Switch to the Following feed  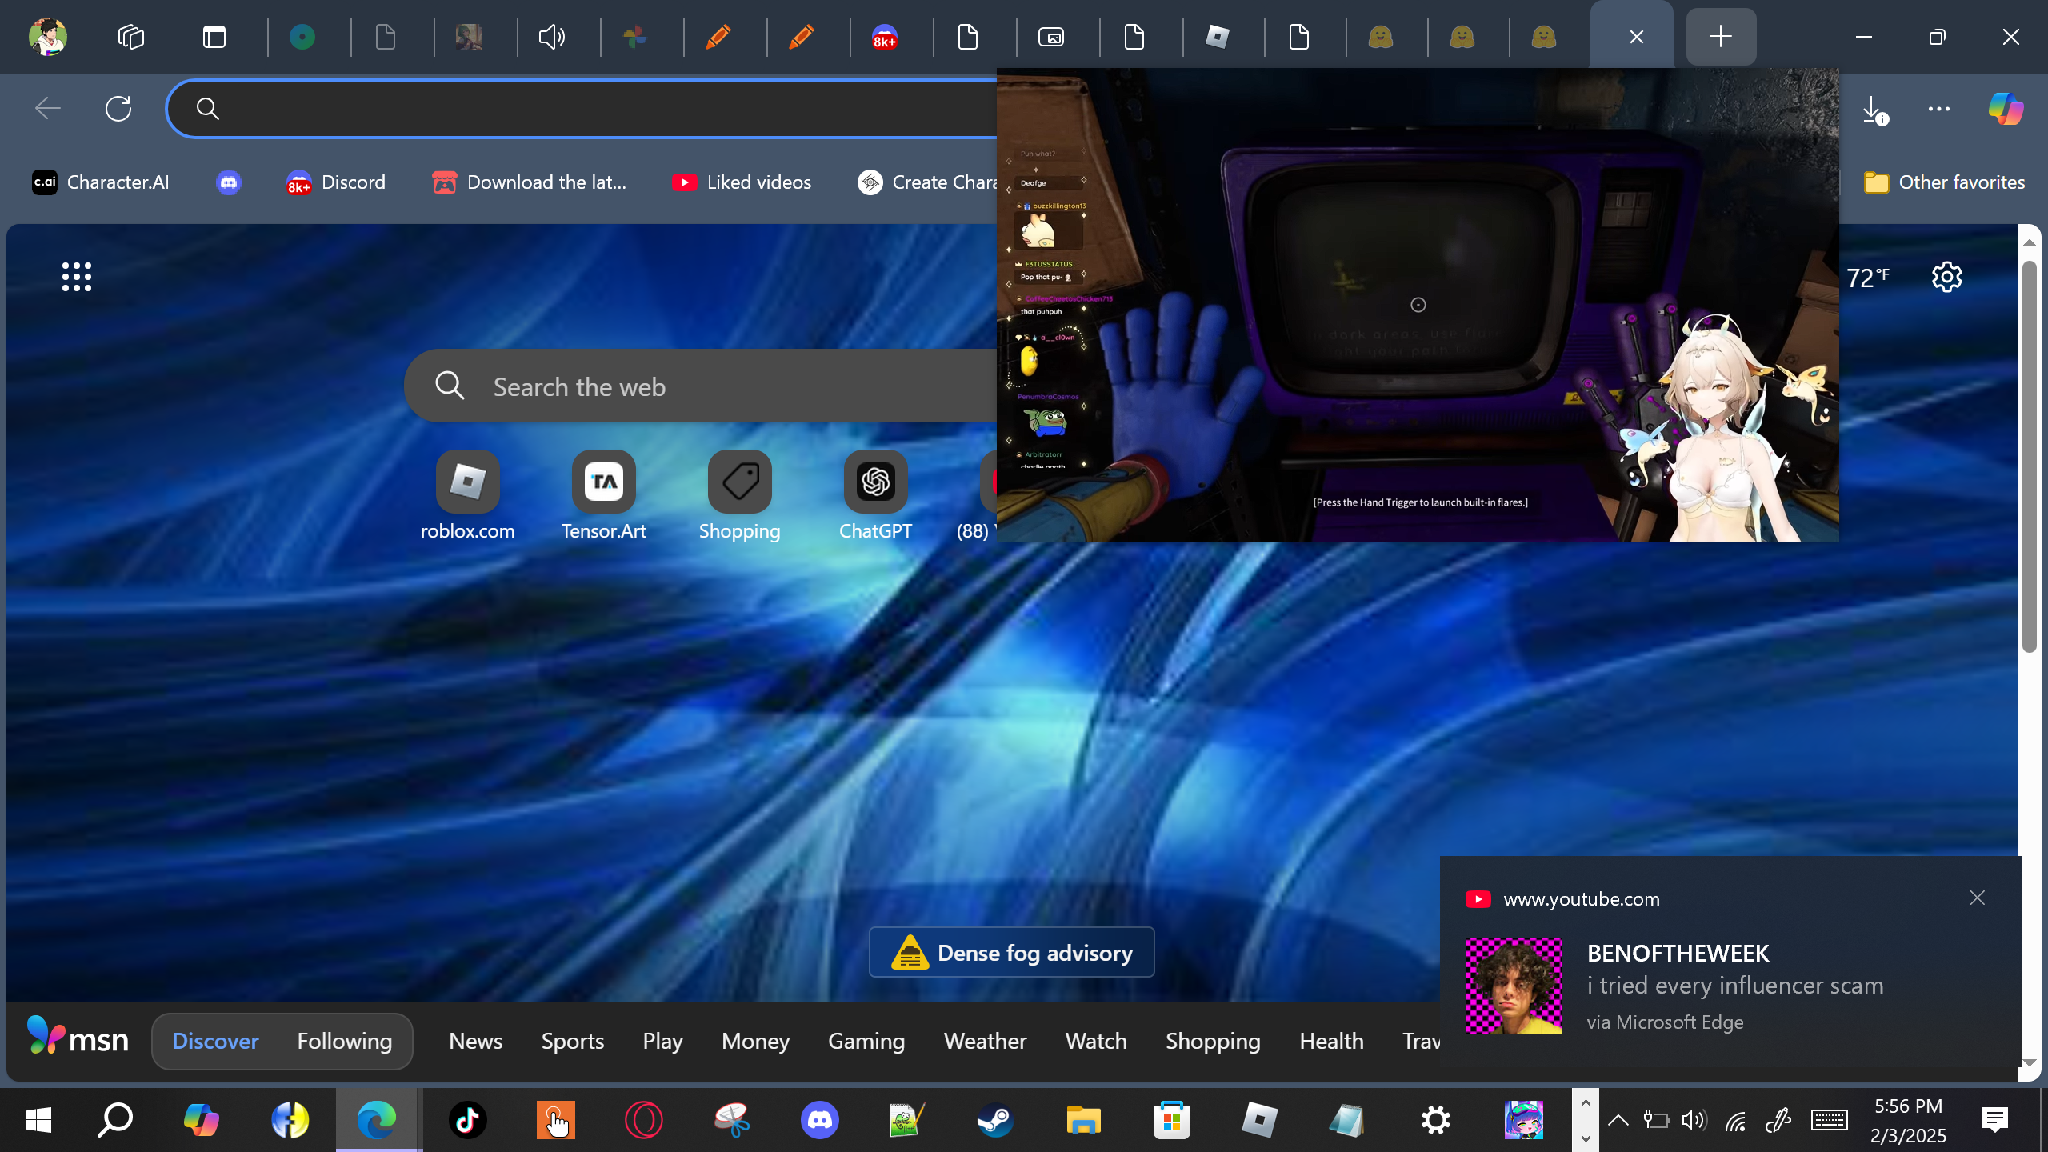345,1041
